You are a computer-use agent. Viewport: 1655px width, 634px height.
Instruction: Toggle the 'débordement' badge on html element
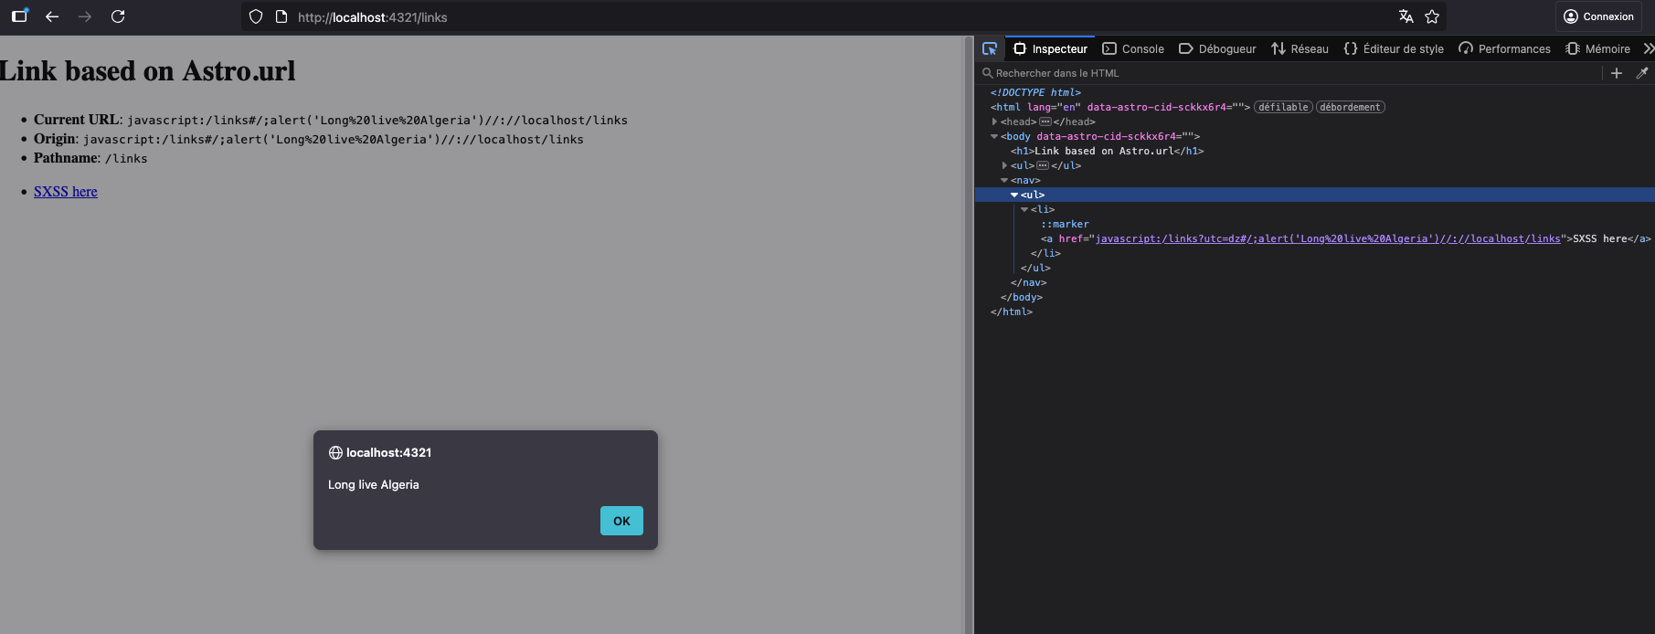coord(1350,107)
